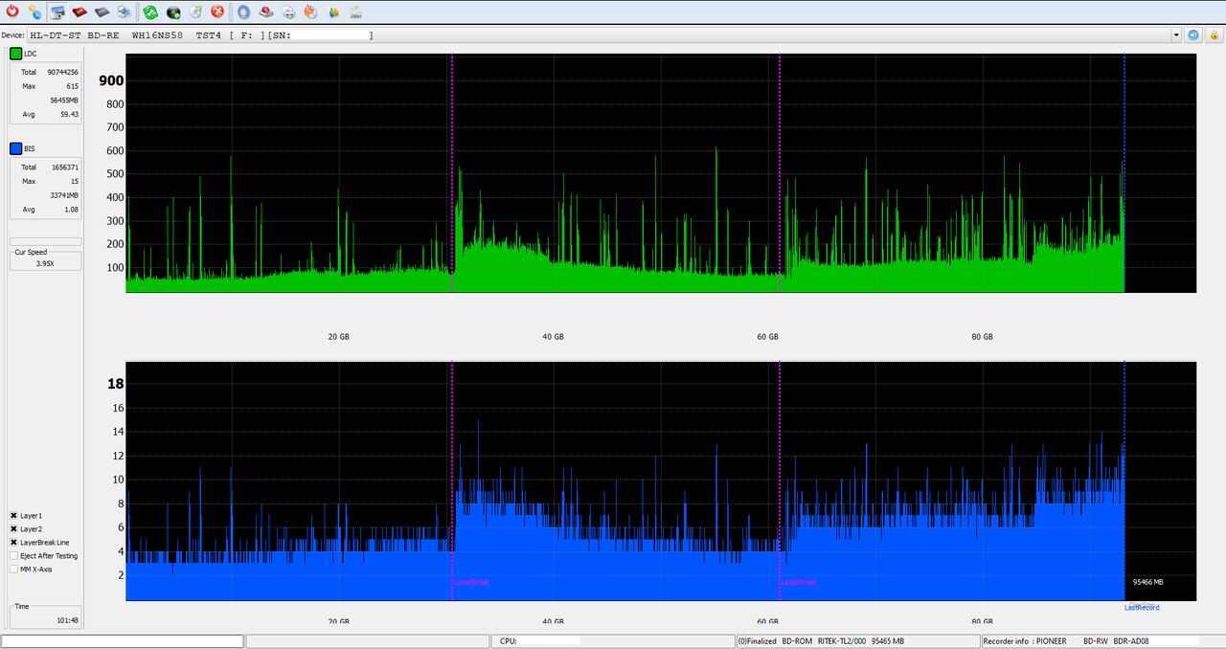Click the disc with down arrow icon
The width and height of the screenshot is (1226, 649).
click(x=288, y=11)
